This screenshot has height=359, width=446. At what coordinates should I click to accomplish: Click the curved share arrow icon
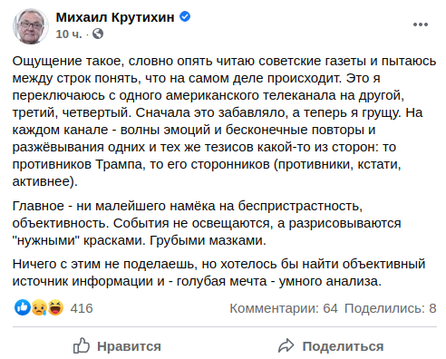tap(286, 346)
